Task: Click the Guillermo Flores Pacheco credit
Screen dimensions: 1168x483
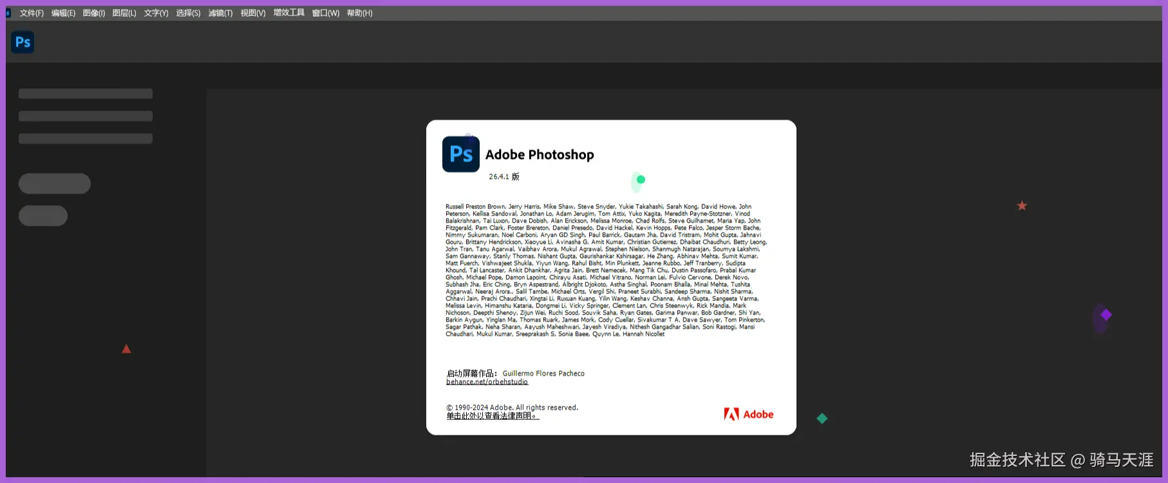Action: (x=543, y=373)
